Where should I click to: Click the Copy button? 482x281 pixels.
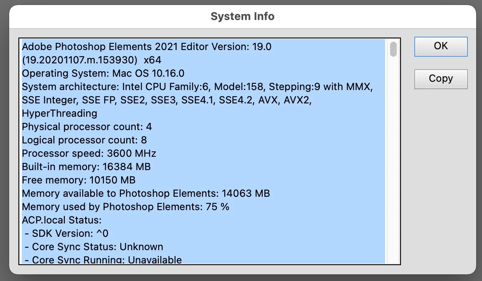[441, 79]
